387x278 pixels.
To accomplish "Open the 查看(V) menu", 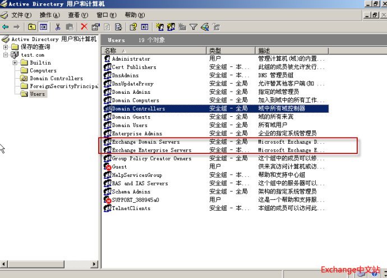I will tap(78, 15).
